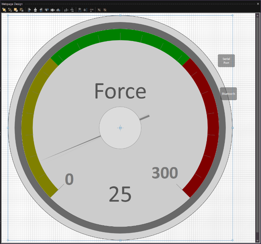
Task: Distribute selected objects horizontally
Action: pos(66,10)
